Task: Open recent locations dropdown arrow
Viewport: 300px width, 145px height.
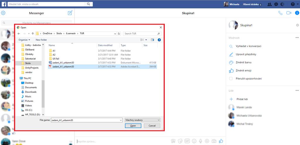Action: pyautogui.click(x=29, y=34)
